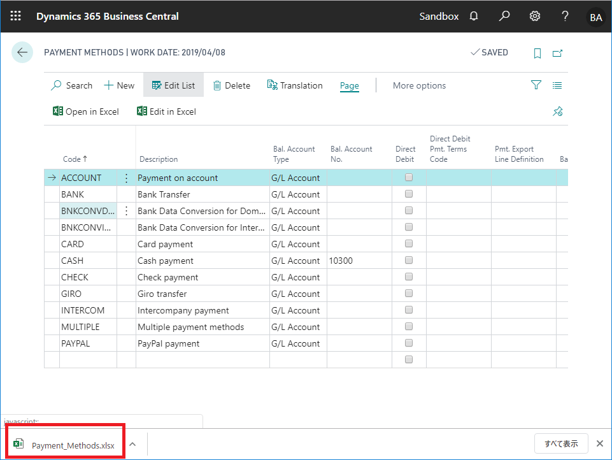Viewport: 612px width, 460px height.
Task: Sort by the Code column header
Action: point(75,159)
